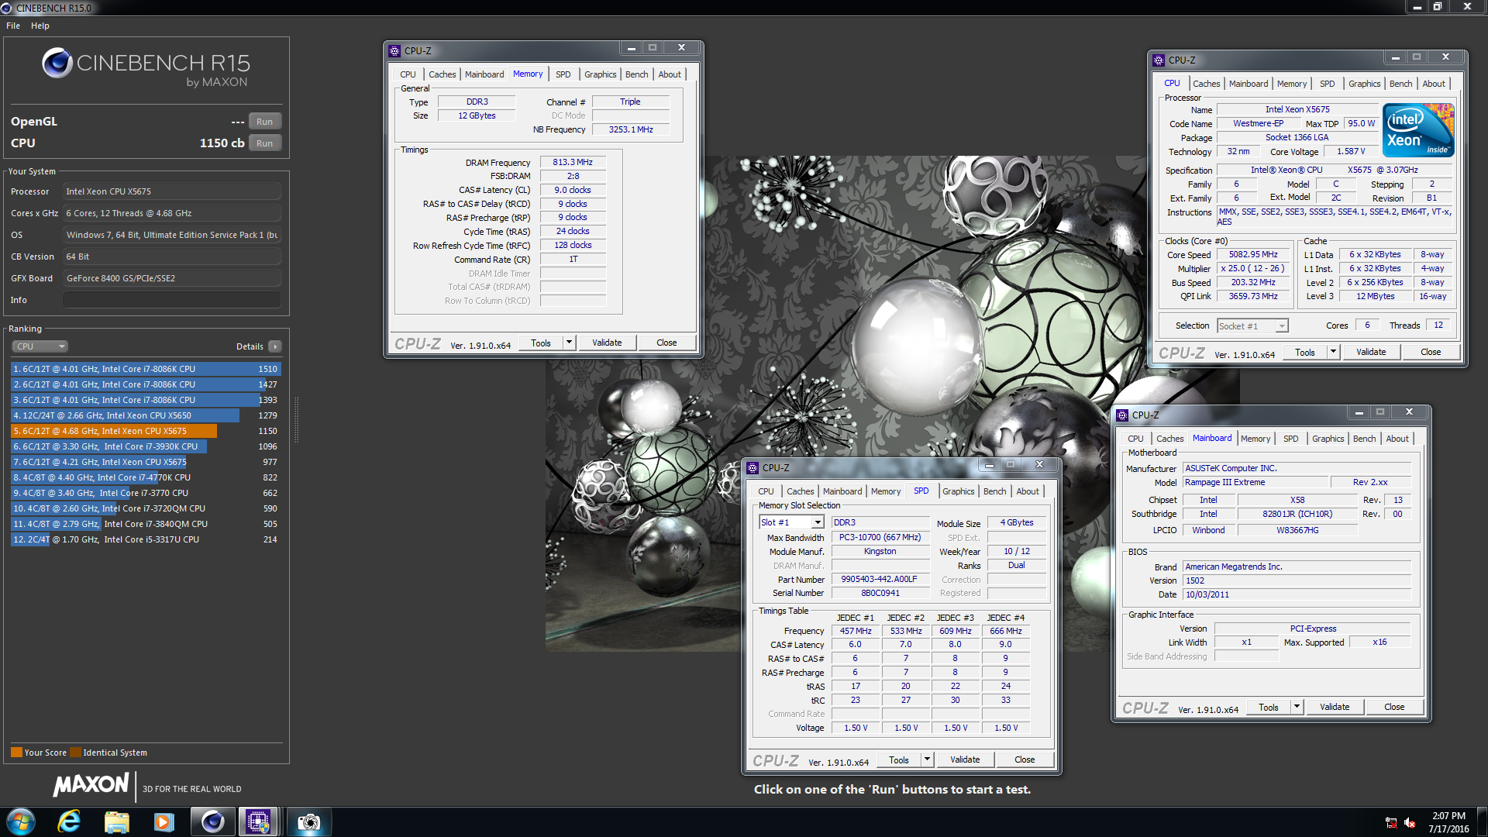The height and width of the screenshot is (837, 1488).
Task: Click the Cinebench R15 logo sphere
Action: coord(57,63)
